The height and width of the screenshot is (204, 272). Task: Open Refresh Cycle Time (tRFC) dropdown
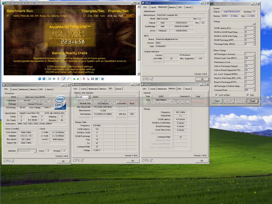(254, 58)
